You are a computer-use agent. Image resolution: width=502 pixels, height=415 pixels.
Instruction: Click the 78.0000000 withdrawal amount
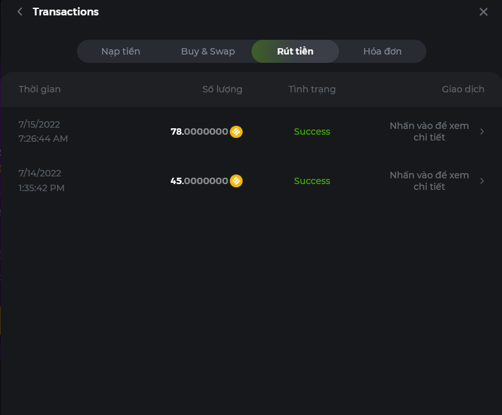pos(199,131)
